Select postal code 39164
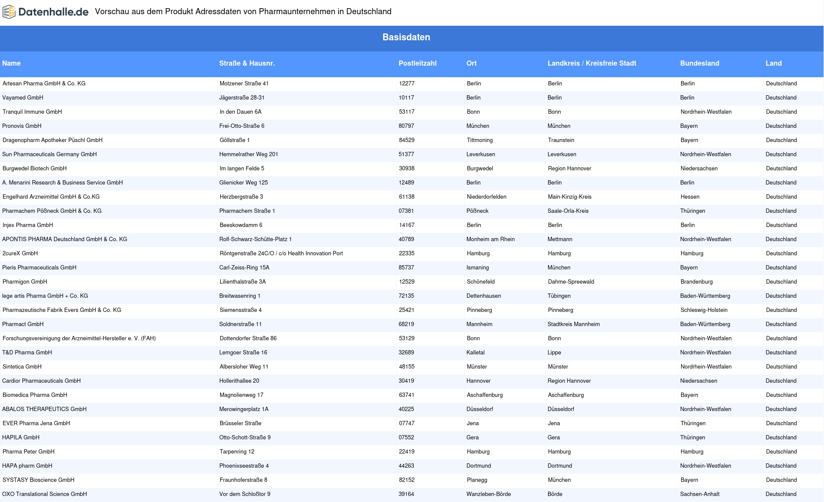 [x=406, y=494]
